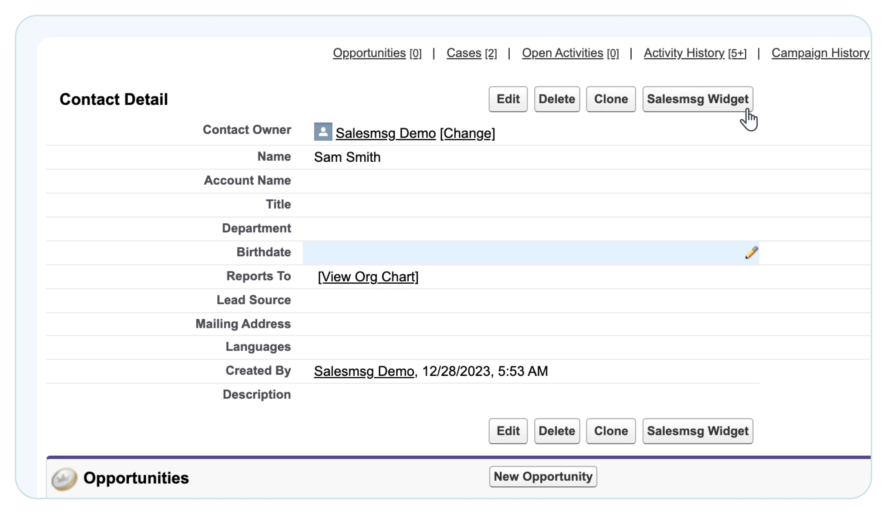Click the Description field label

tap(257, 394)
